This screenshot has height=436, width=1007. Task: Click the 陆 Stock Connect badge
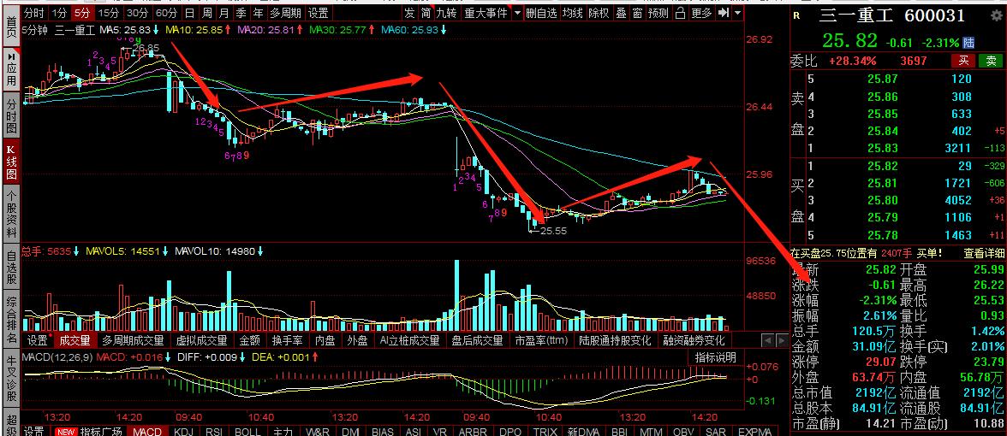coord(969,43)
